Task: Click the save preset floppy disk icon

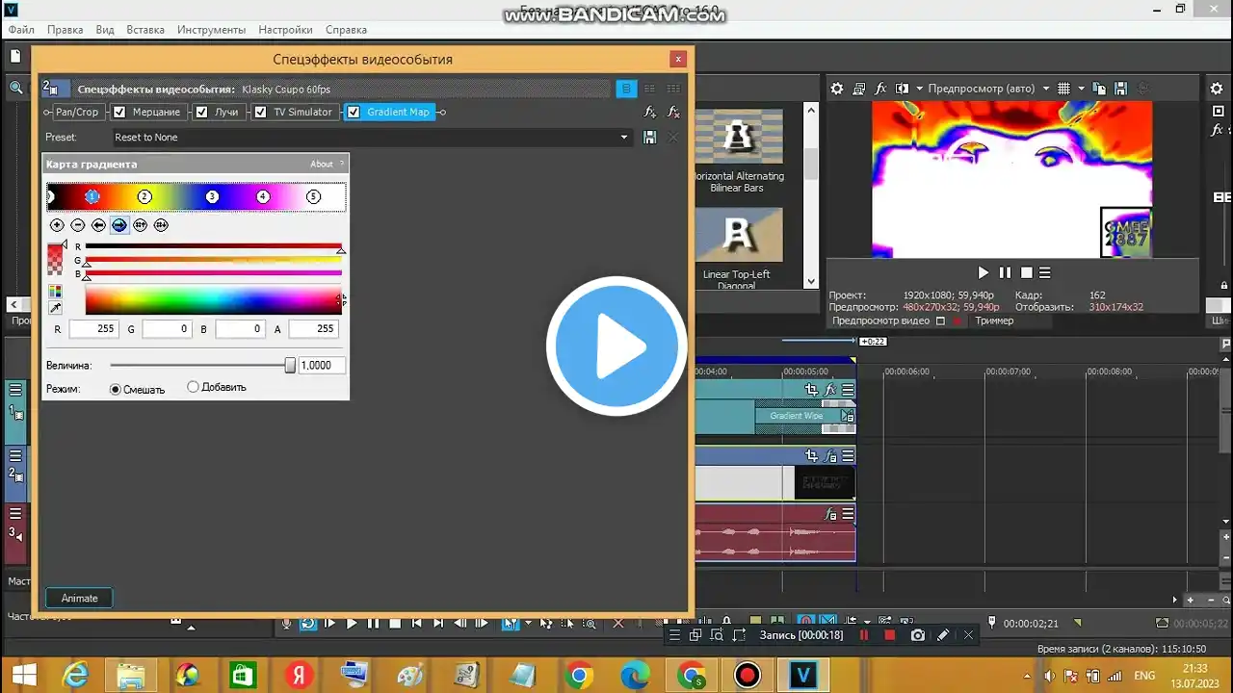Action: point(650,138)
